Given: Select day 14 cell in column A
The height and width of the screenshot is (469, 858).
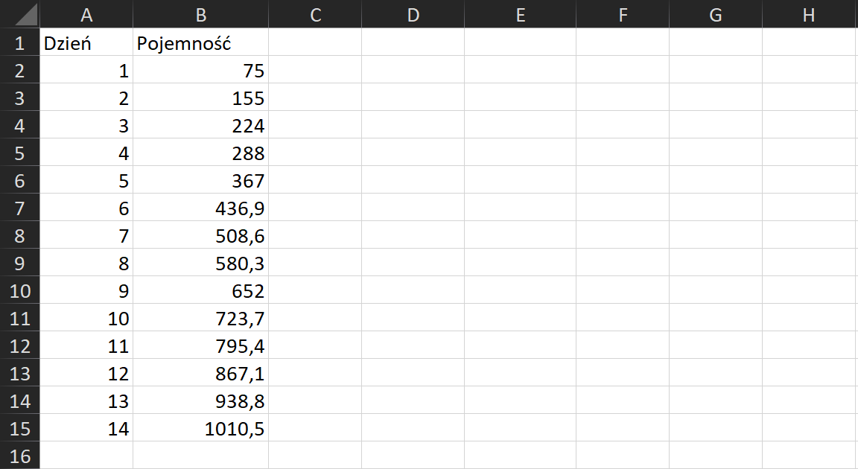Looking at the screenshot, I should click(86, 429).
